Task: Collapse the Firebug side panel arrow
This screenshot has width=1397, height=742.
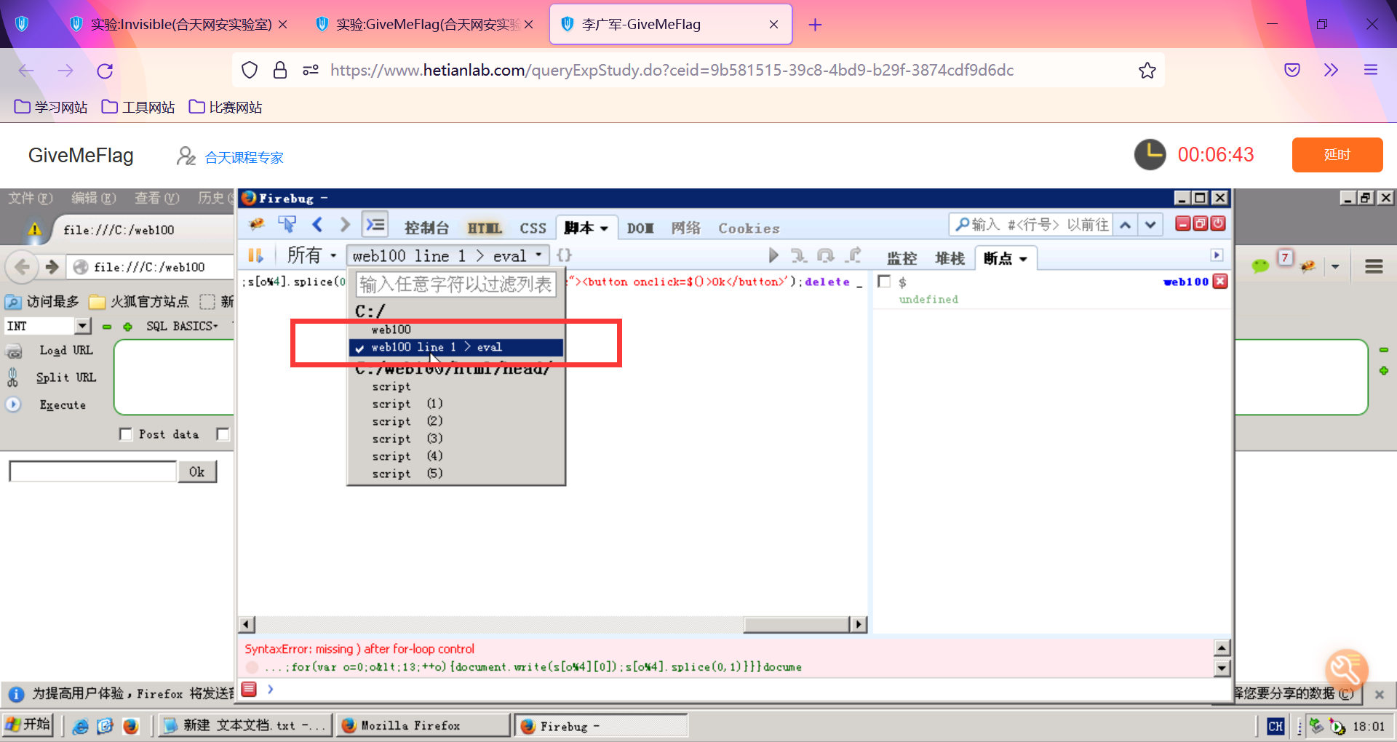Action: (x=1217, y=255)
